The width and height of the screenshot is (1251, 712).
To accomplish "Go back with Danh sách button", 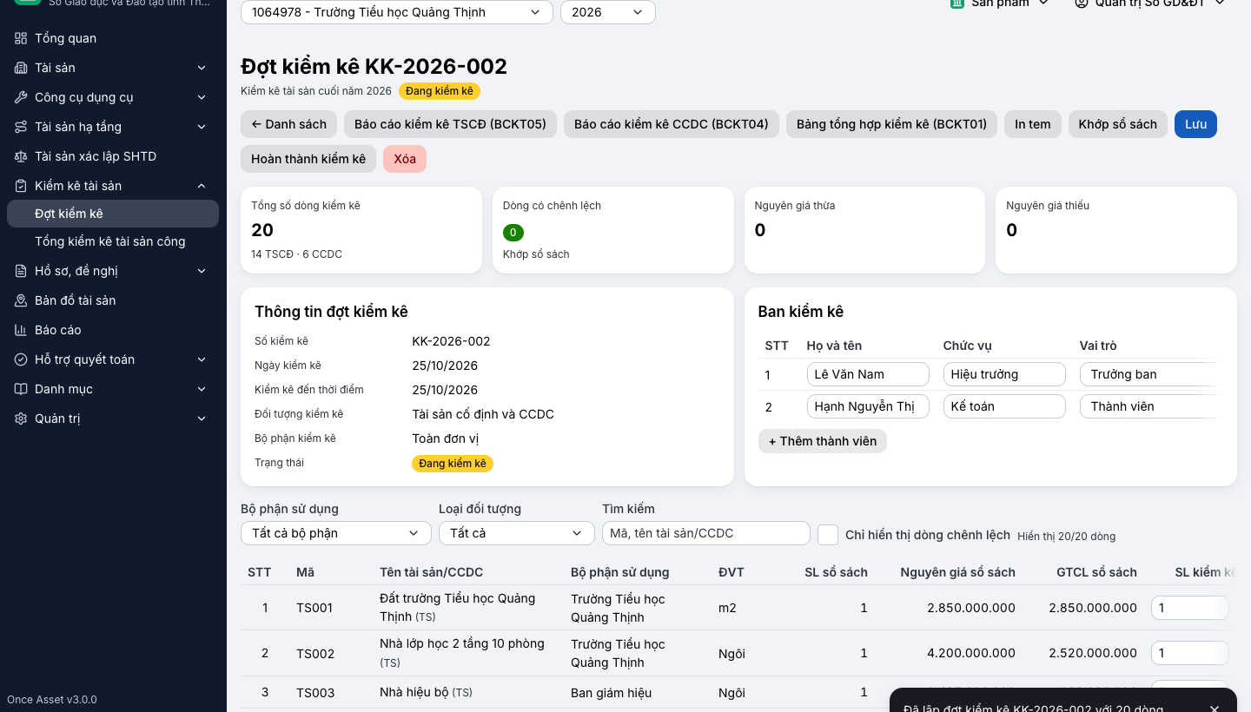I will (288, 124).
